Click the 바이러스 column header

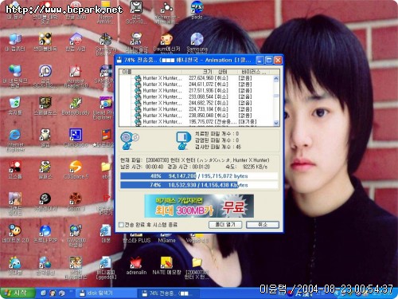point(254,72)
